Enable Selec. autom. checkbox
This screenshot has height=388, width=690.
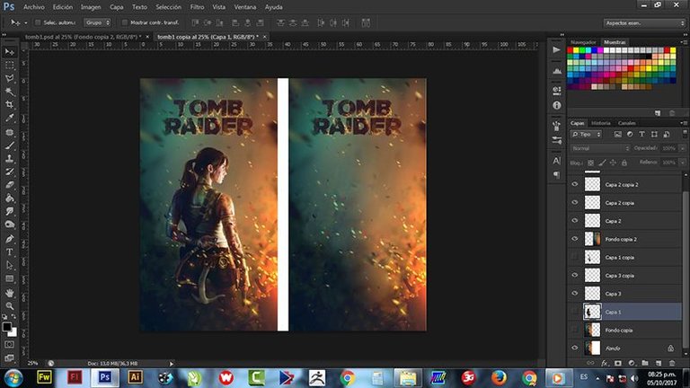[38, 22]
